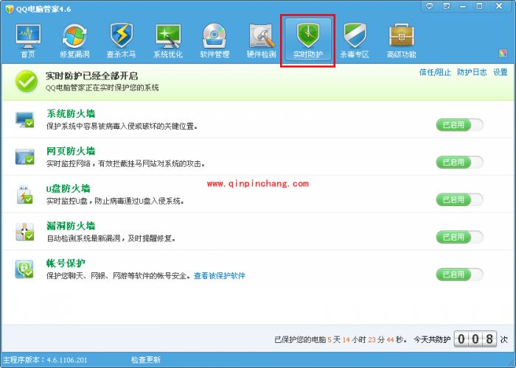Screen dimensions: 516x368
Task: Toggle the 漏洞防火墙 已启用 switch
Action: (459, 237)
